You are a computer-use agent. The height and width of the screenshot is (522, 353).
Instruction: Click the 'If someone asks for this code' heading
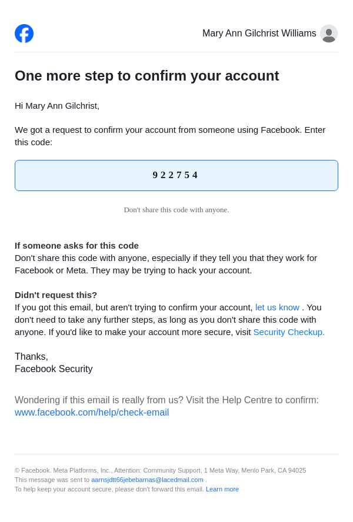(x=76, y=246)
